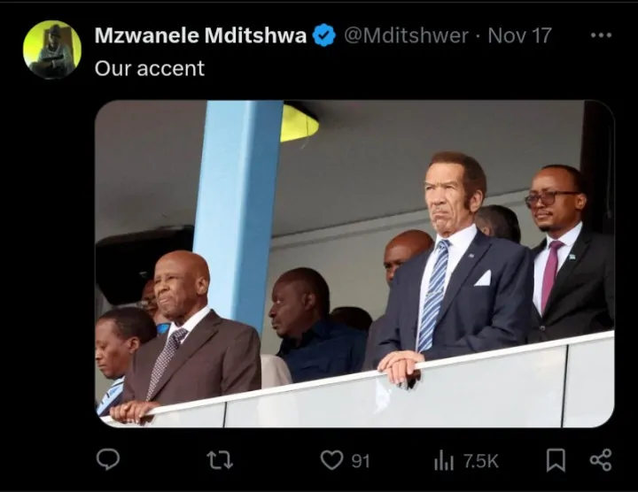
Task: Click the 7.5K views count
Action: click(480, 460)
